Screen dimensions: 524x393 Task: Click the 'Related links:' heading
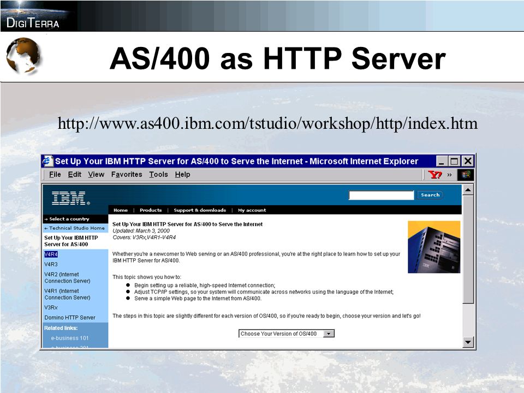point(61,328)
